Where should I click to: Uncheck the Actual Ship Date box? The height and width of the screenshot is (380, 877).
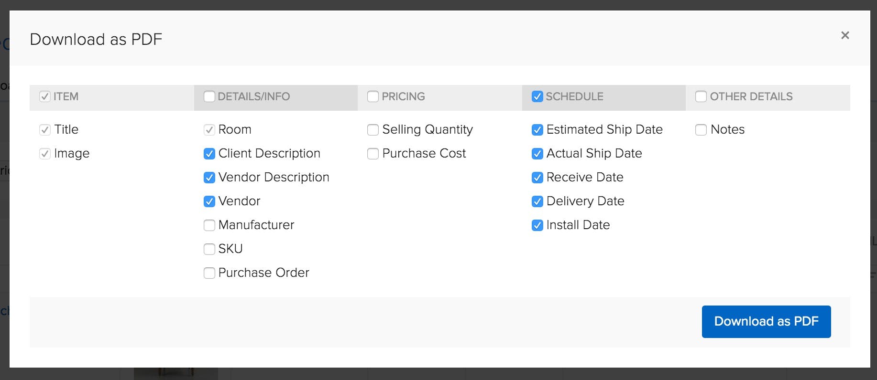tap(537, 153)
